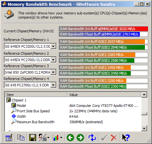Go forward with the green right arrow
The height and width of the screenshot is (144, 152).
[80, 138]
